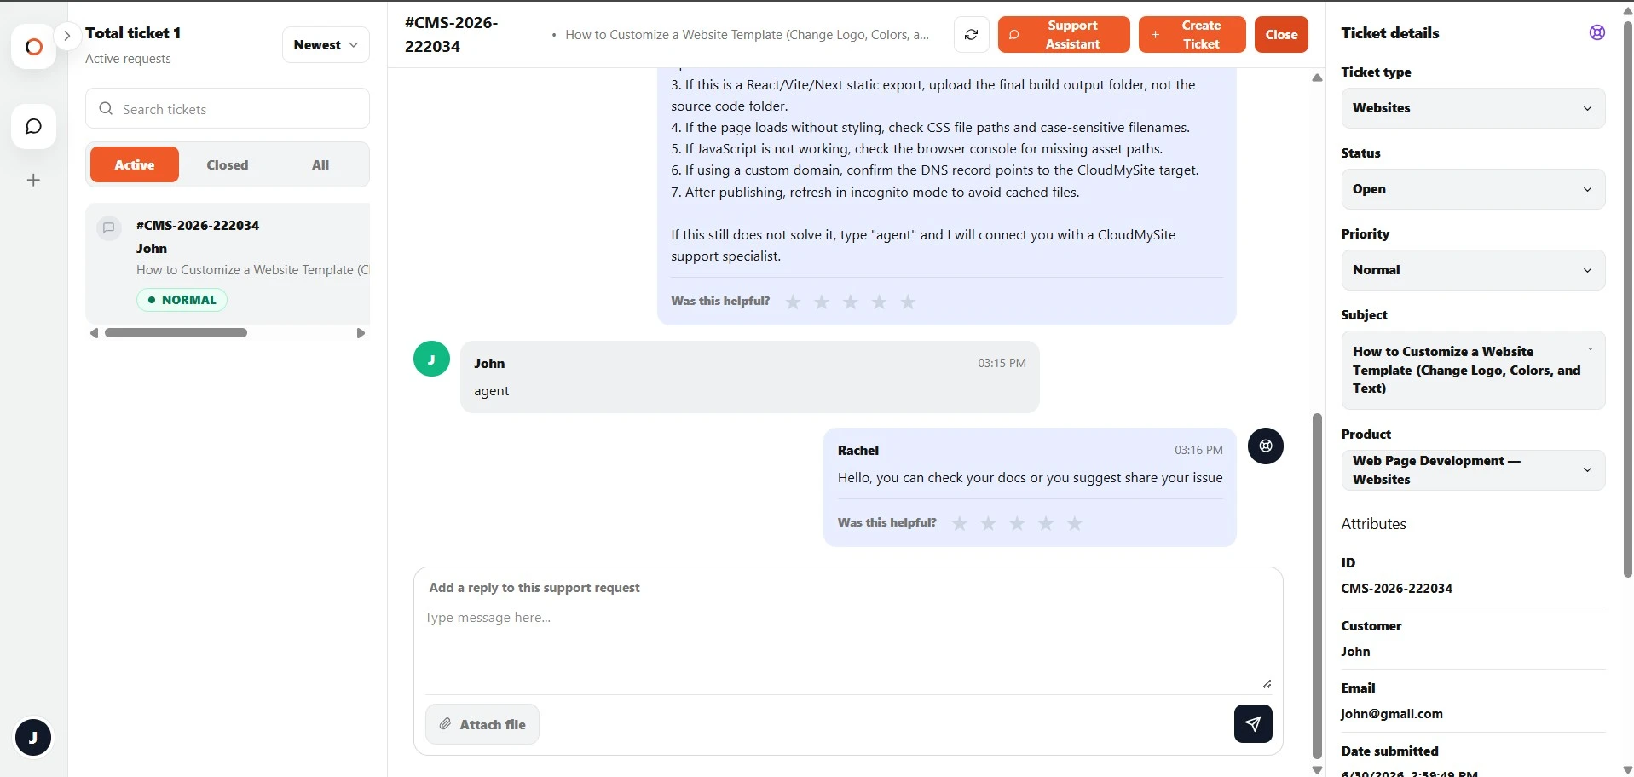Click ticket list scroll right arrow
The image size is (1634, 777).
coord(361,333)
